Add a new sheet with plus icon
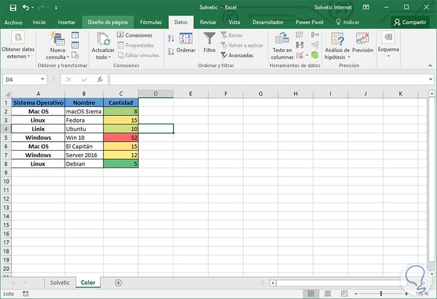Viewport: 437px width, 299px height. [x=118, y=283]
